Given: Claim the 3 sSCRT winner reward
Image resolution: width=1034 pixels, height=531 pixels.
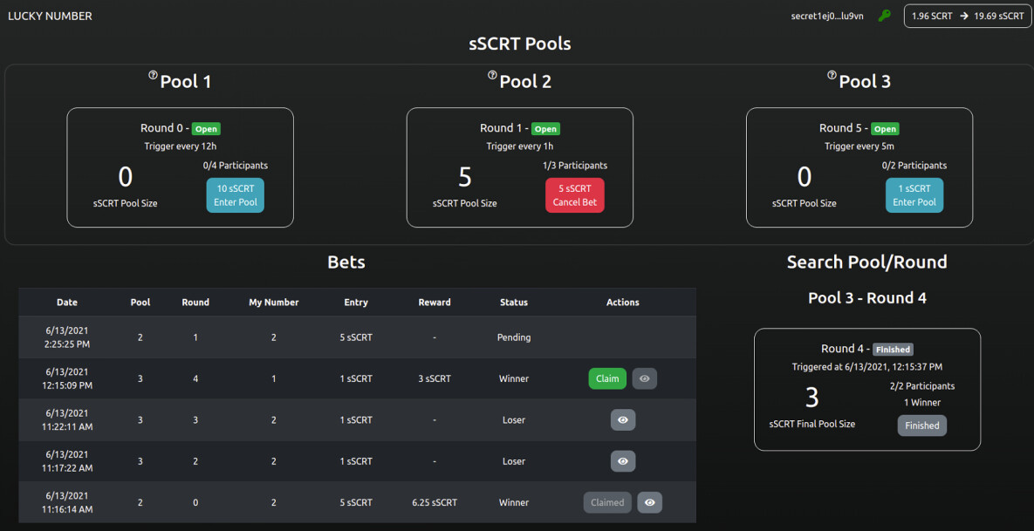Looking at the screenshot, I should tap(607, 378).
